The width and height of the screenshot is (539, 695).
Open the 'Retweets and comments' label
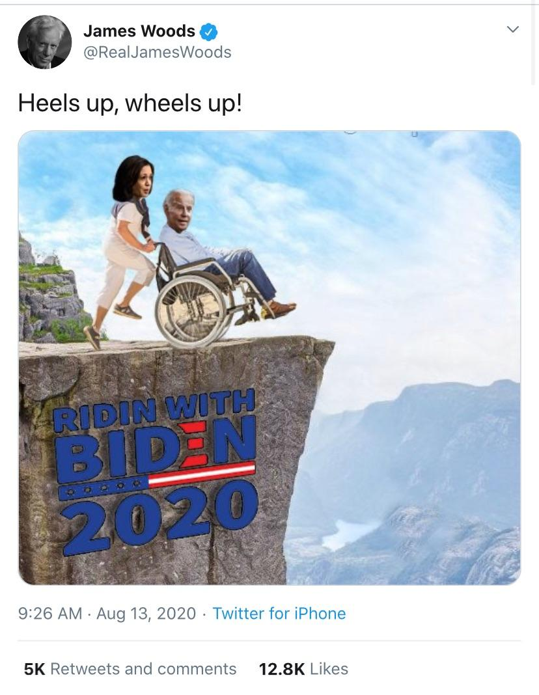pos(144,669)
